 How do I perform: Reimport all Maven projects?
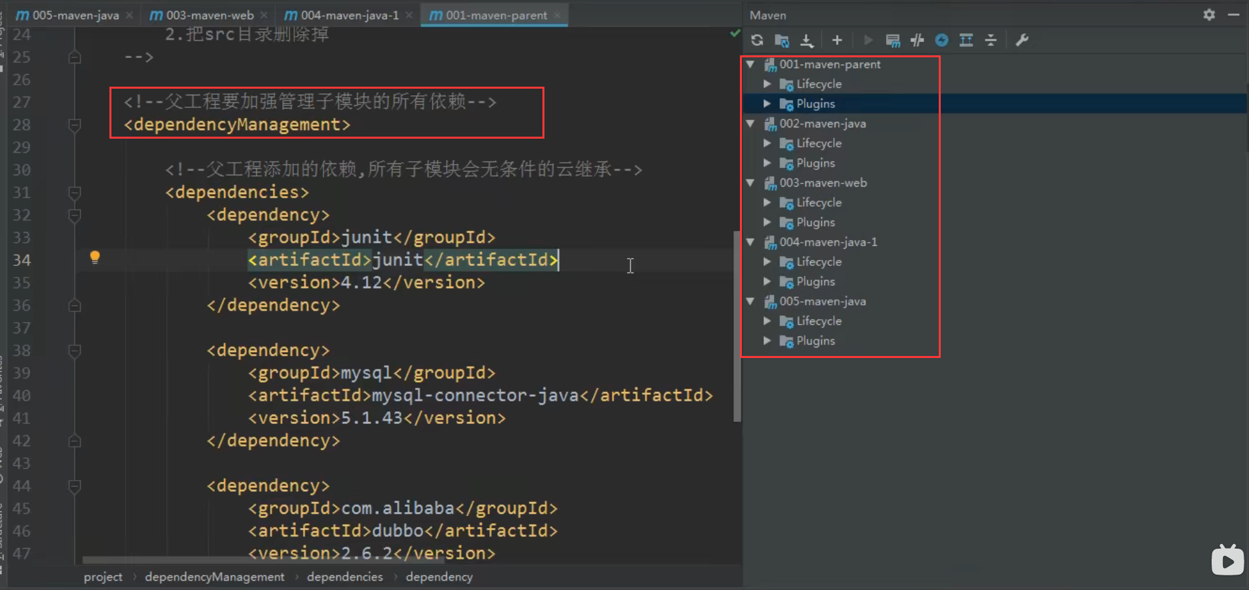(757, 40)
